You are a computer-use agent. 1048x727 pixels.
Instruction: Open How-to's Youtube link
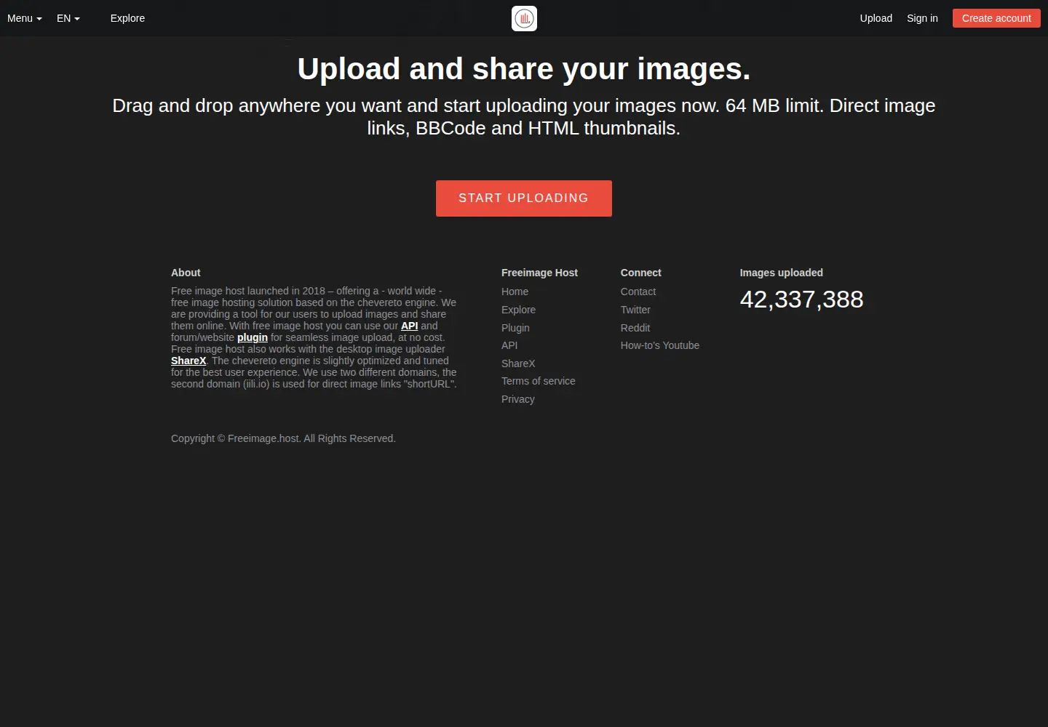click(x=660, y=345)
